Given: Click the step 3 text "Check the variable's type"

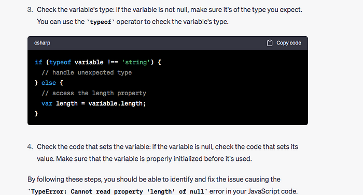Looking at the screenshot, I should (75, 10).
